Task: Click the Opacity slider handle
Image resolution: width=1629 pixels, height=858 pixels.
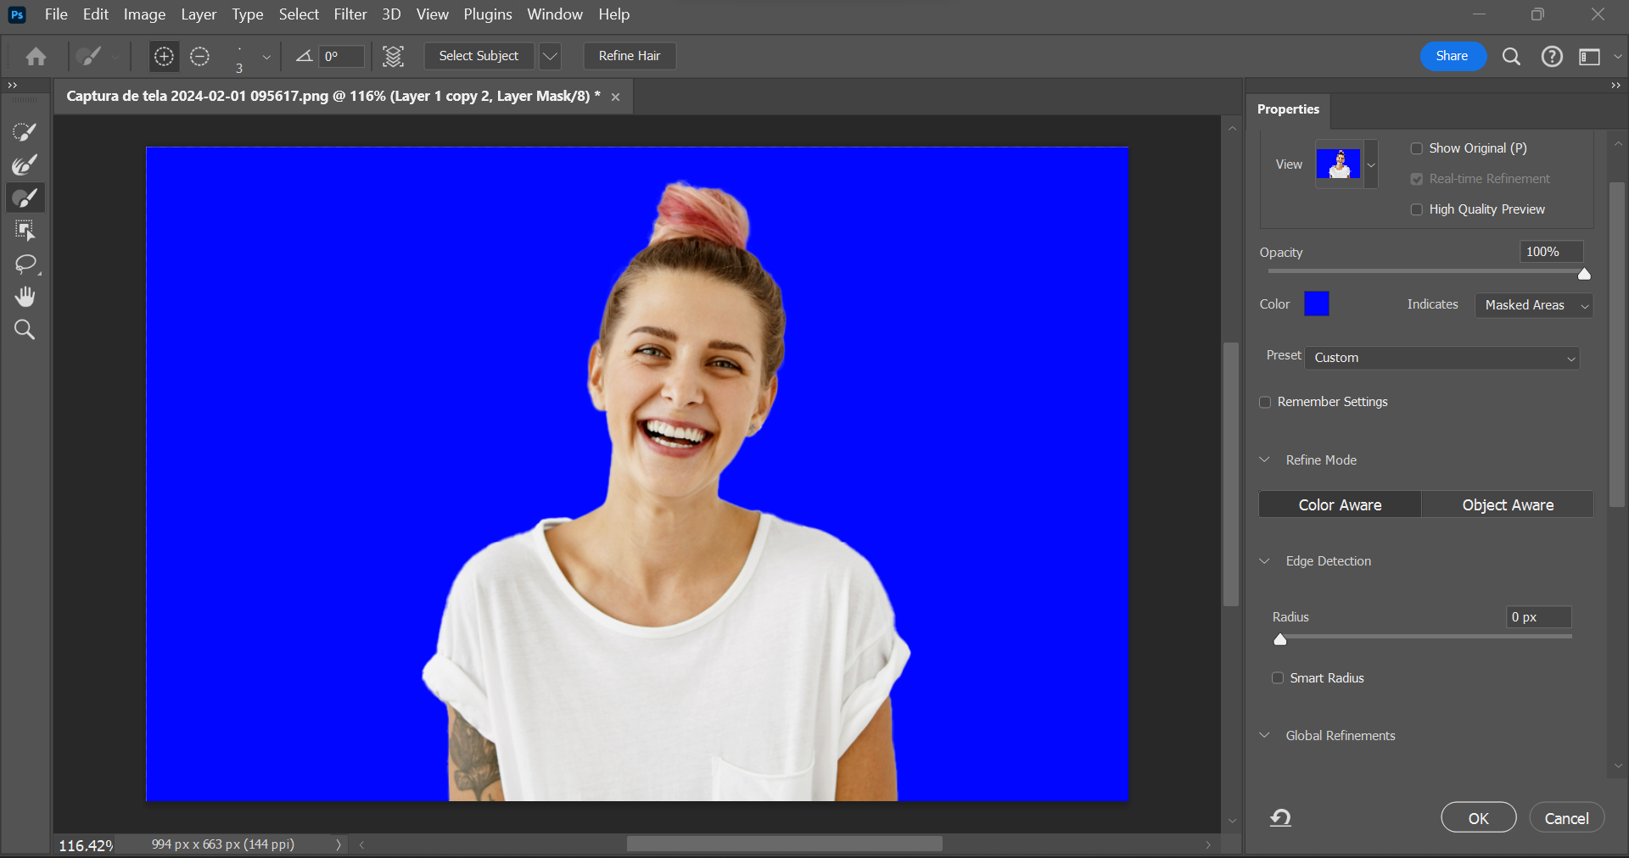Action: (1584, 273)
